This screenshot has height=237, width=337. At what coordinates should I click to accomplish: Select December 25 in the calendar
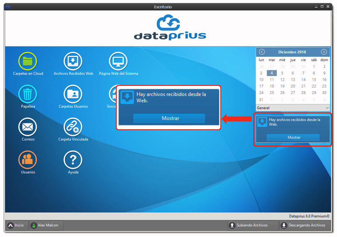272,93
